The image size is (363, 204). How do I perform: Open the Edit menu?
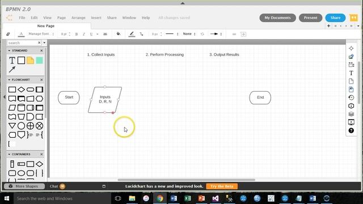coord(34,18)
